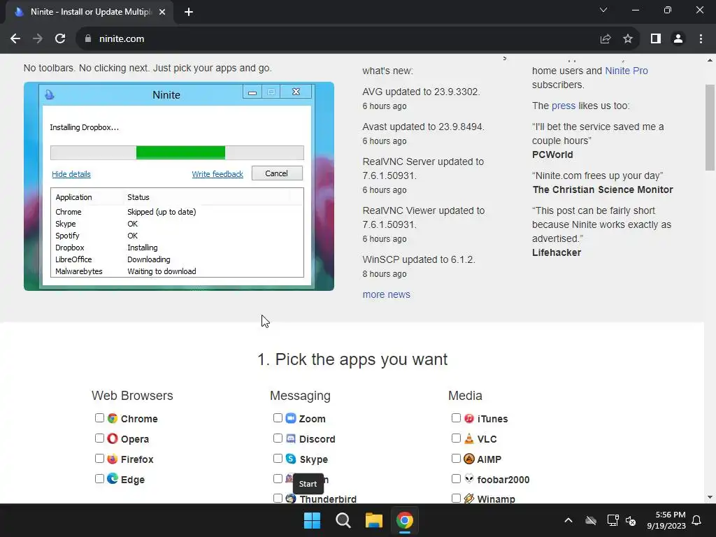Check the iTunes checkbox
716x537 pixels.
pos(456,418)
